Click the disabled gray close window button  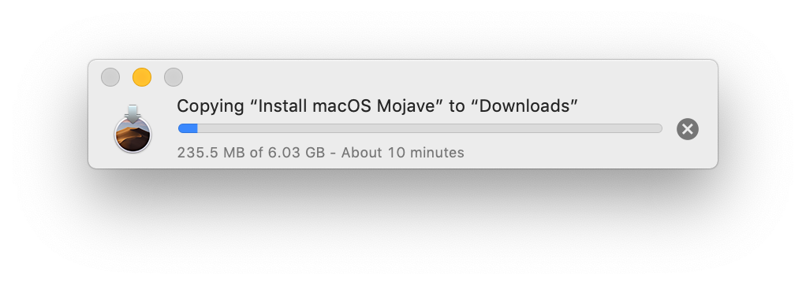pos(110,77)
